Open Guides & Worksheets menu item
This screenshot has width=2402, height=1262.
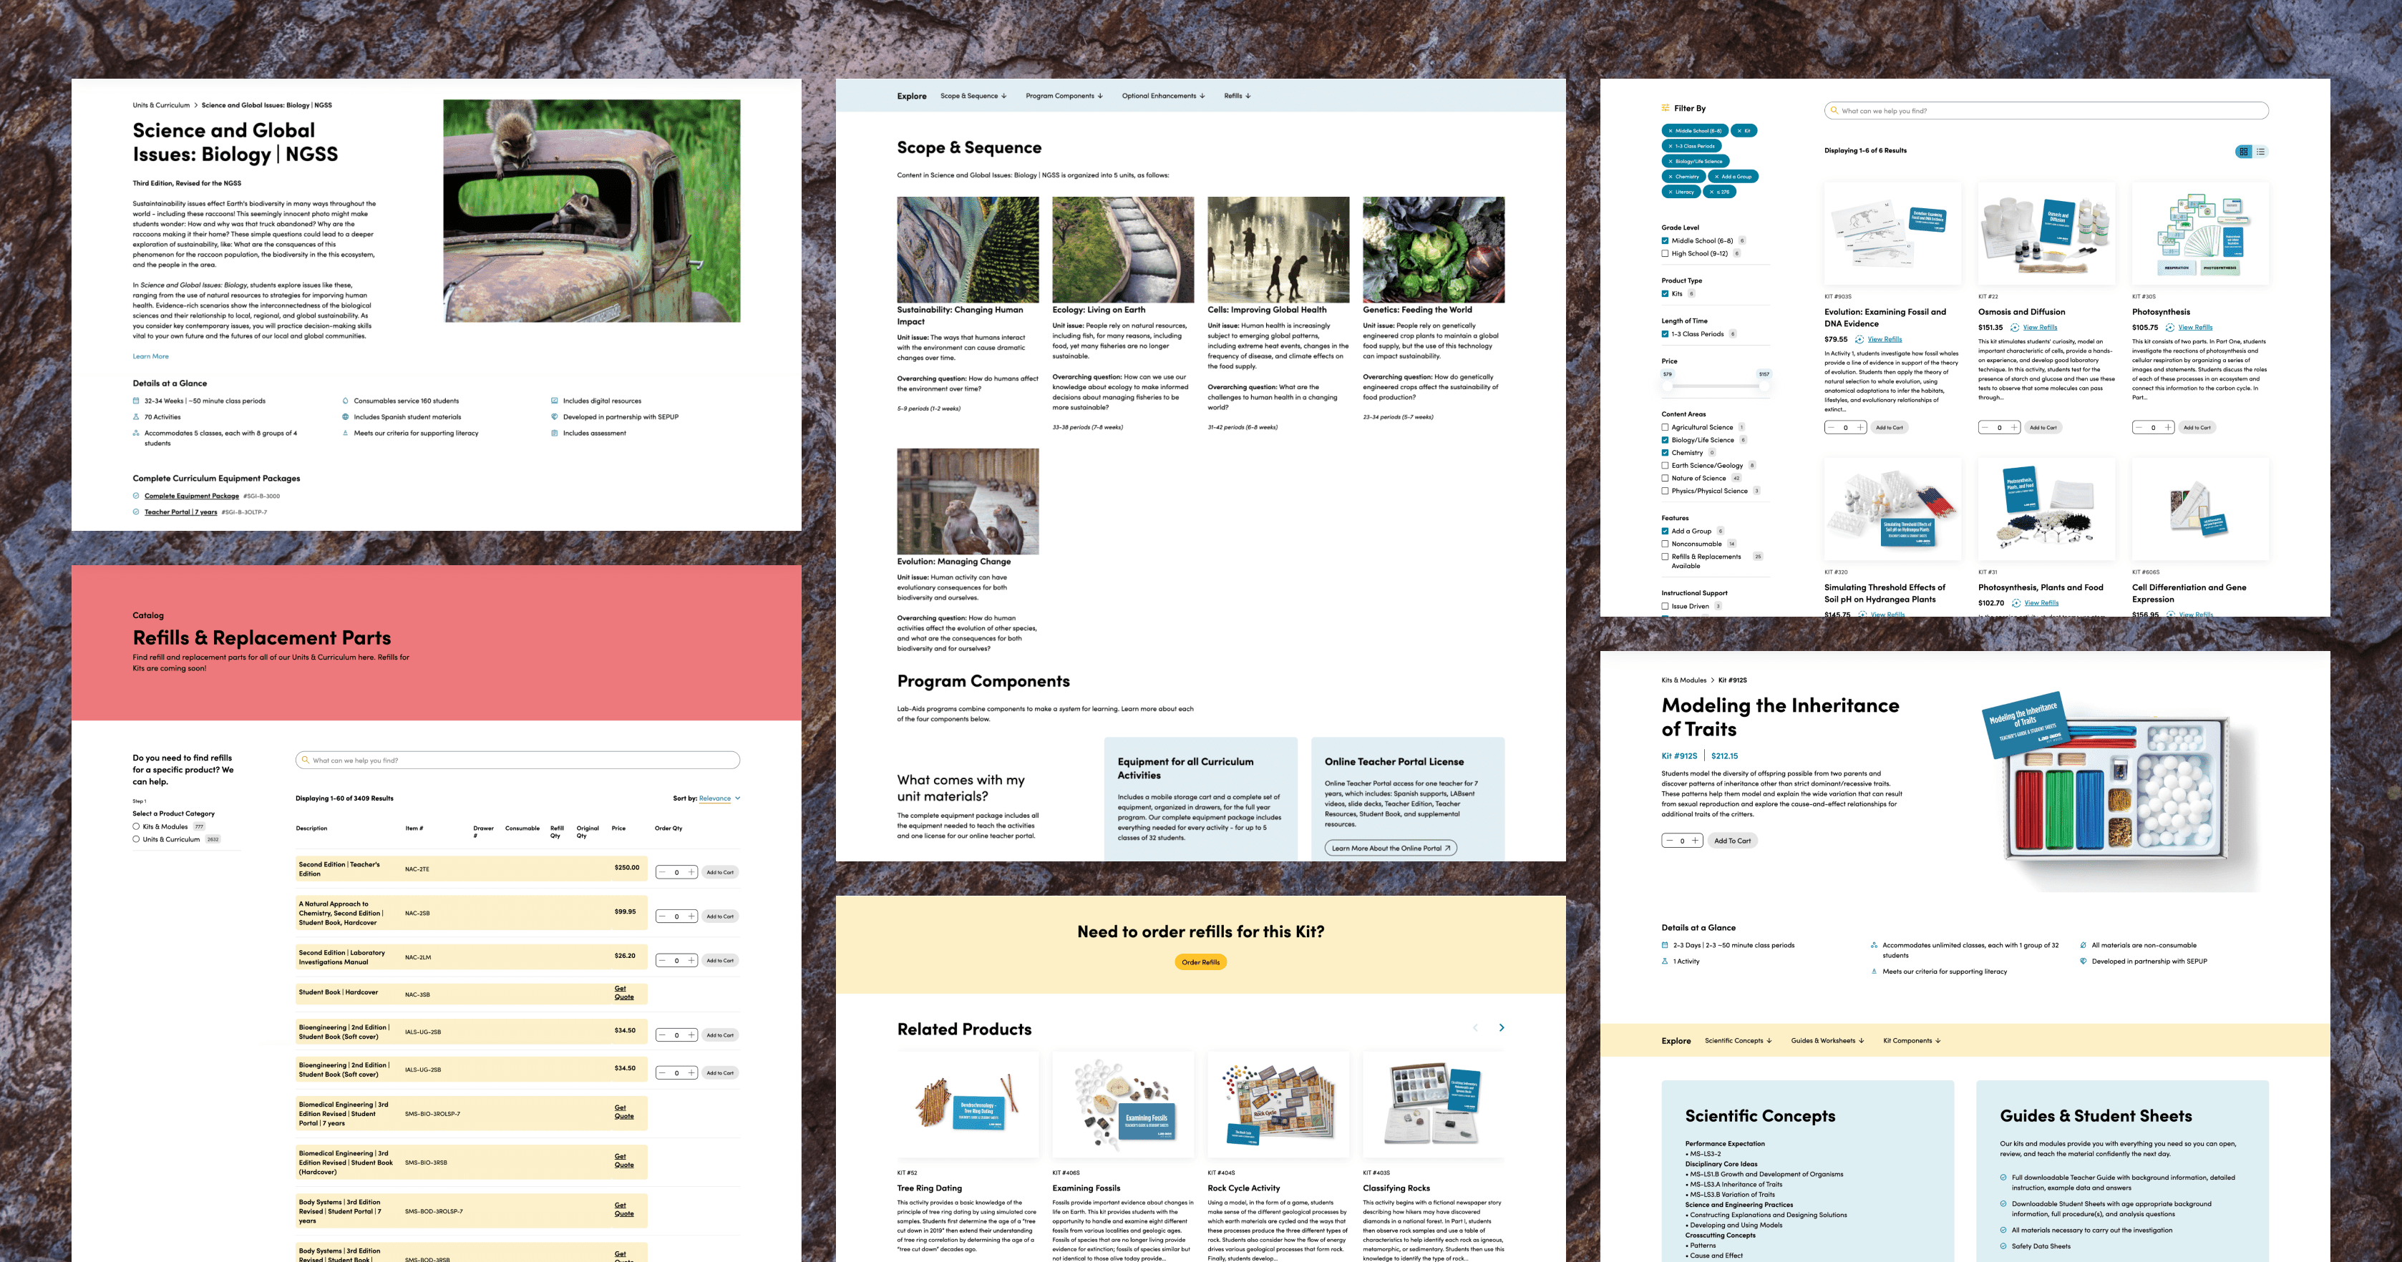(1827, 1040)
